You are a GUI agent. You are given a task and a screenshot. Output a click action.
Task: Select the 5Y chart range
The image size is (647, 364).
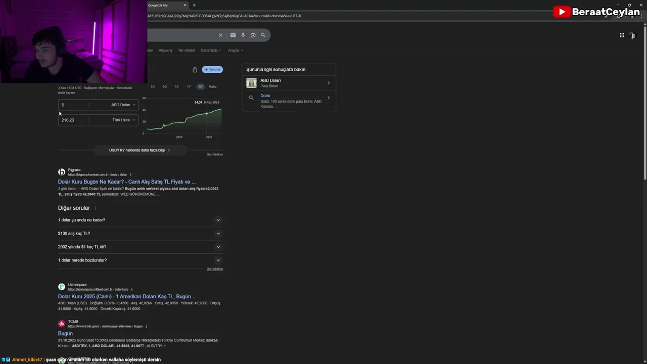point(201,86)
